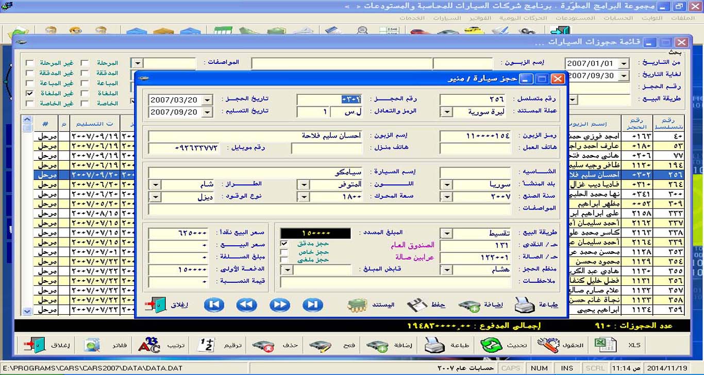Tick the حجز ملغى checkbox

click(x=284, y=260)
